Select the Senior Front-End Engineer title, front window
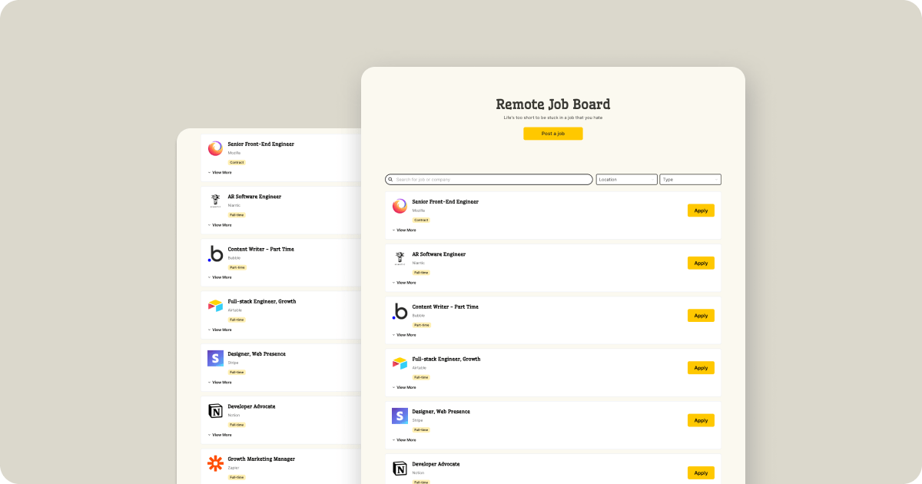This screenshot has width=922, height=484. 446,201
